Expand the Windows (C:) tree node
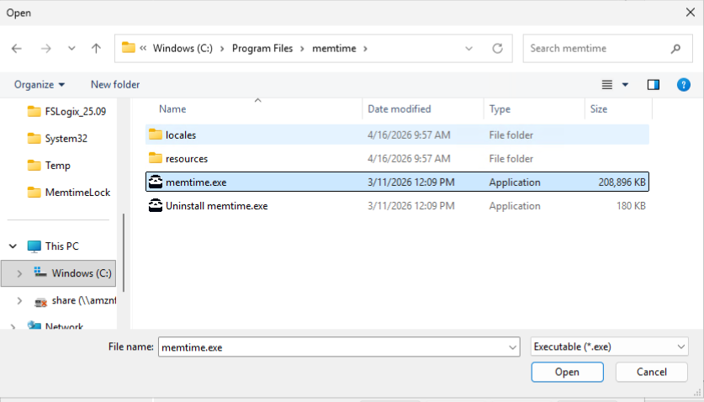 pos(19,273)
